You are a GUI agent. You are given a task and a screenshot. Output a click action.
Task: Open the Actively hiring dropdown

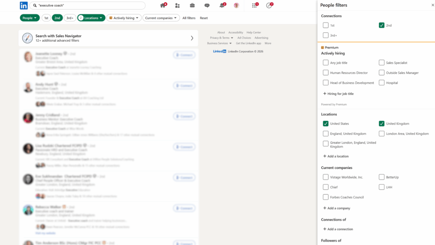tap(124, 18)
